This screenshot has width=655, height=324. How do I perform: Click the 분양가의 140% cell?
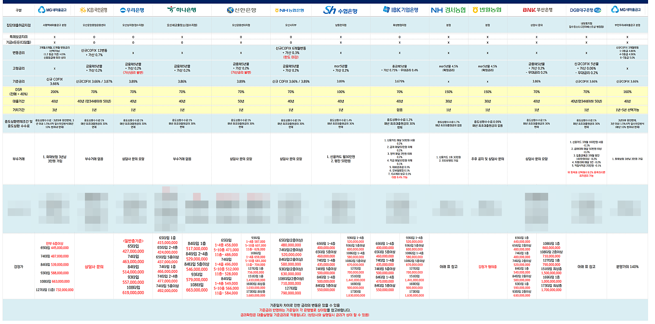[627, 267]
